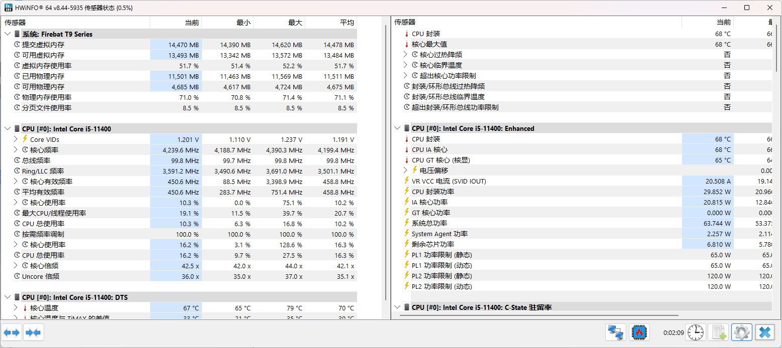
Task: Expand the Core VIDs row
Action: [16, 139]
